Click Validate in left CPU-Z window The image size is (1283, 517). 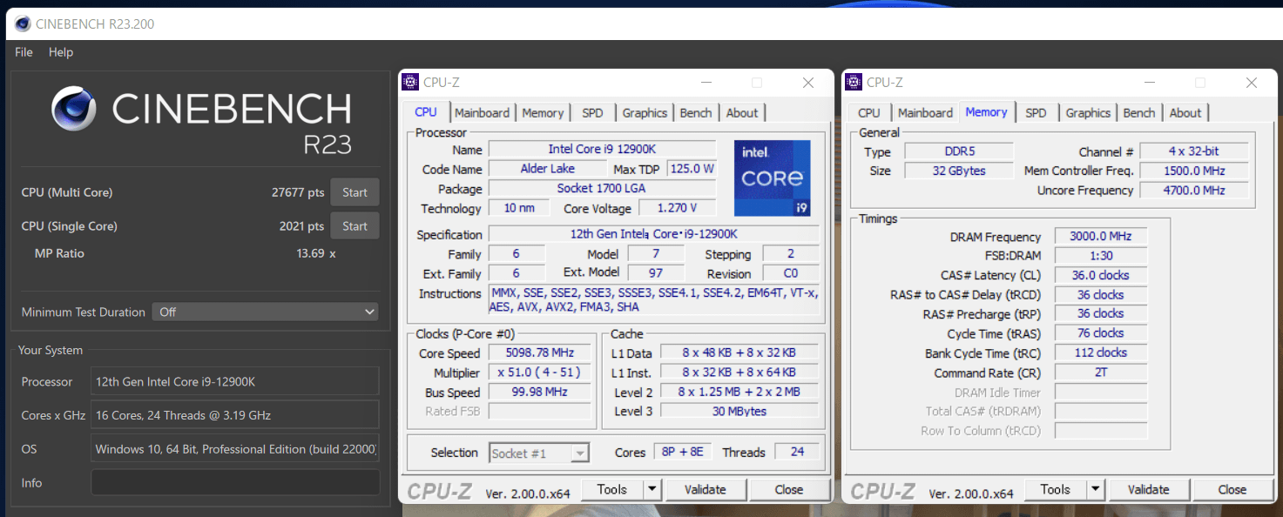(x=706, y=489)
